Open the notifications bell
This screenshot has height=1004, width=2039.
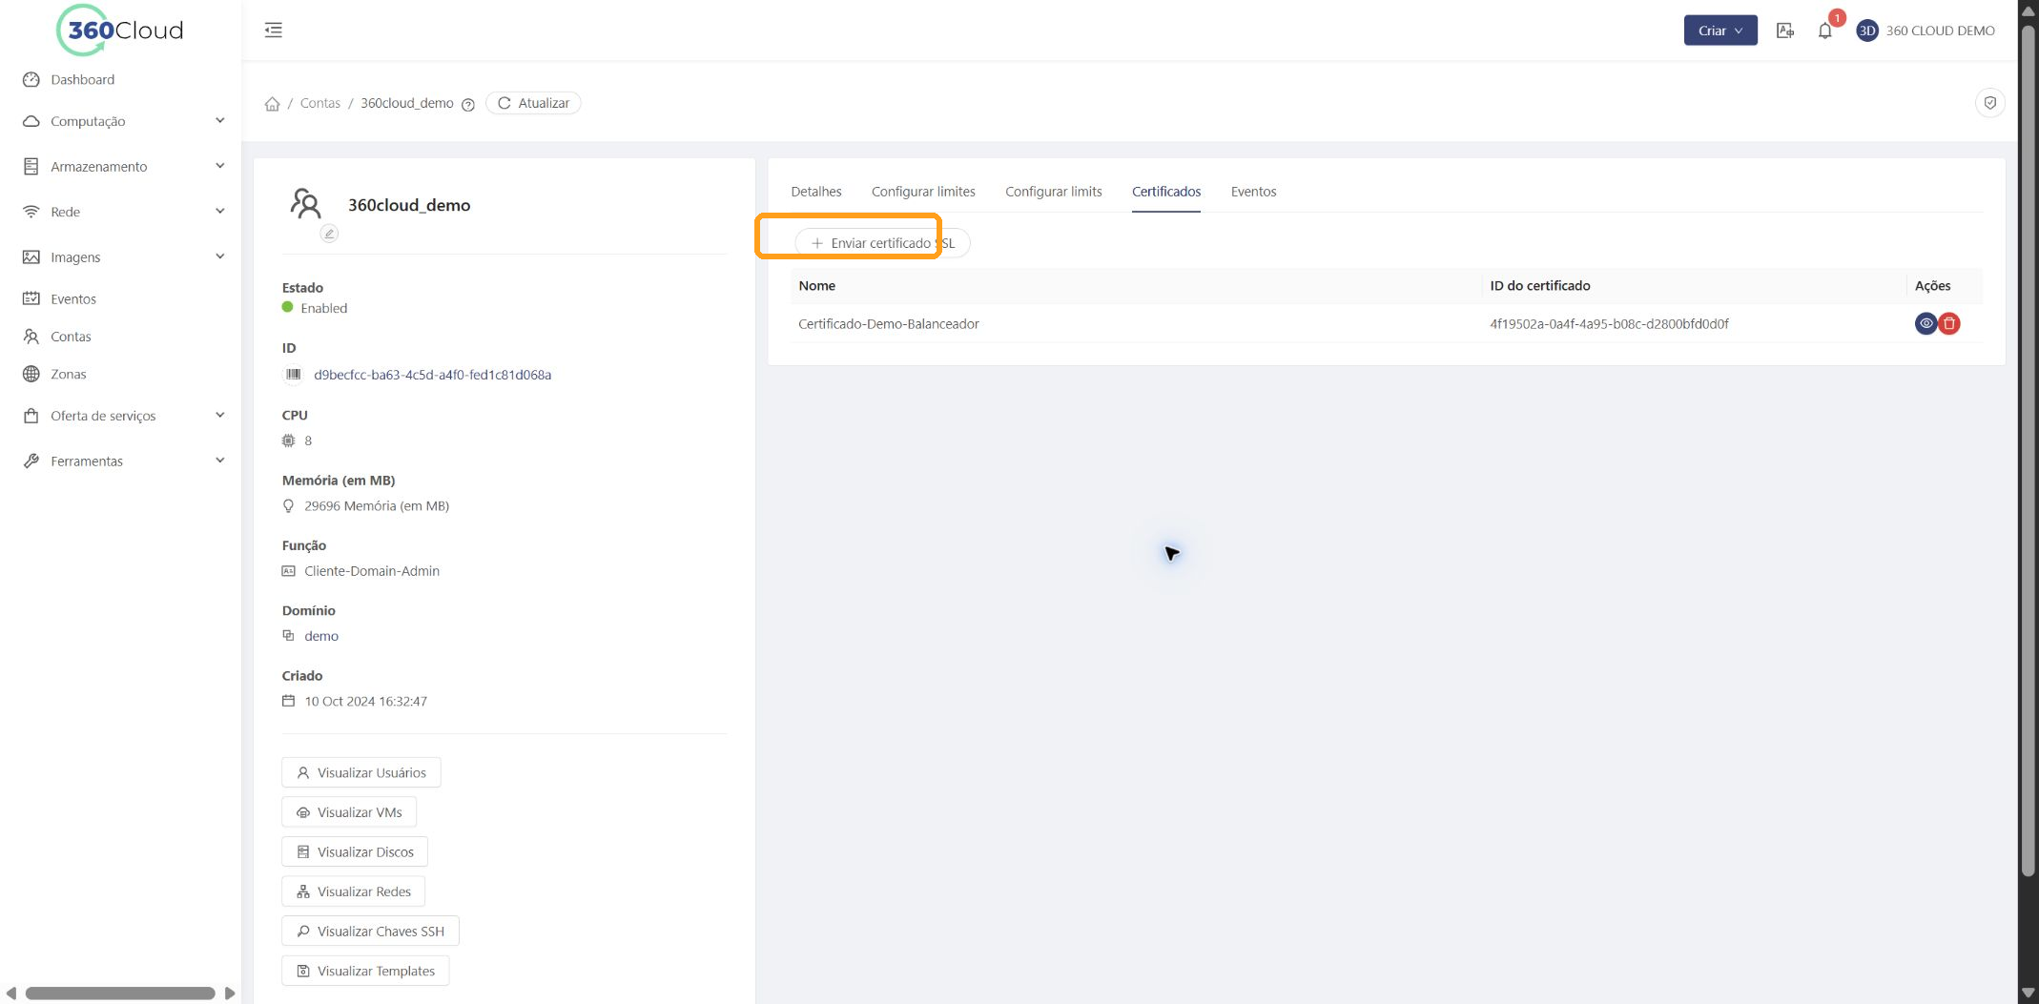(x=1824, y=31)
